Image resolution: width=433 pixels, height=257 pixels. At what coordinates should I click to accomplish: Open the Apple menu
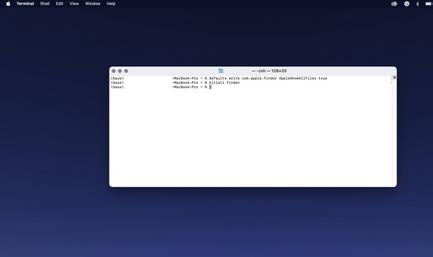[x=8, y=3]
